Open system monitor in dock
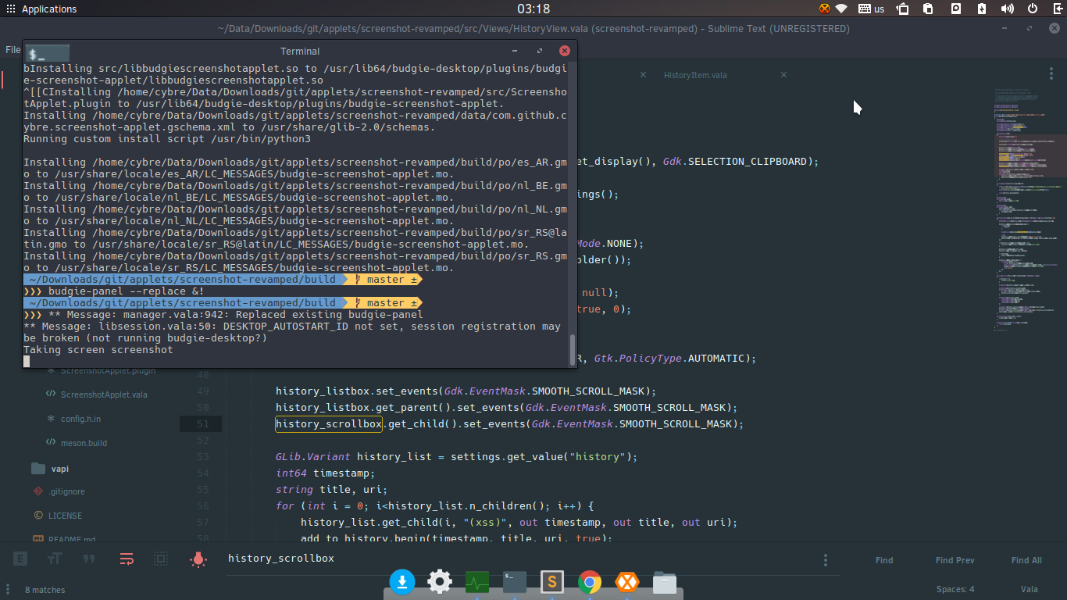1067x600 pixels. point(477,582)
